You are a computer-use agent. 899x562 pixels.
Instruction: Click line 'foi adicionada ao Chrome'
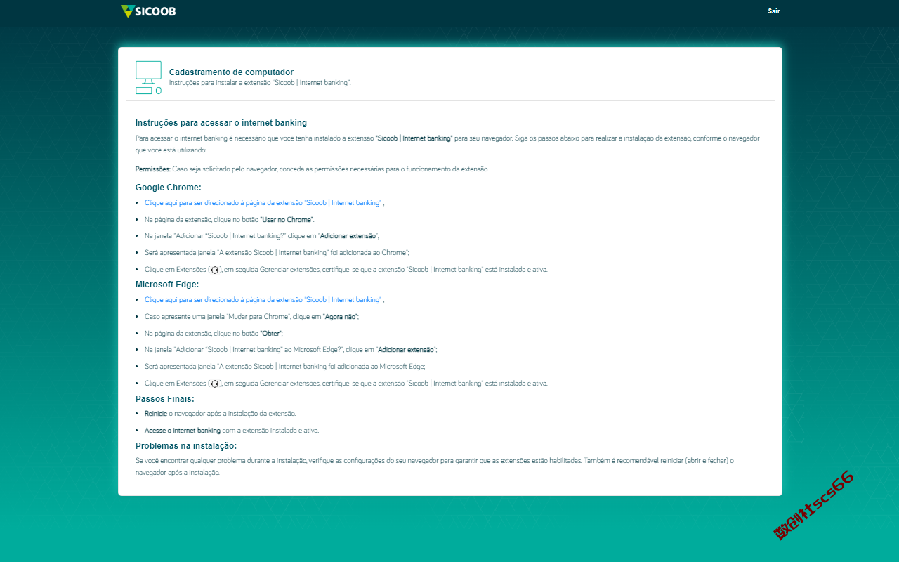point(277,253)
